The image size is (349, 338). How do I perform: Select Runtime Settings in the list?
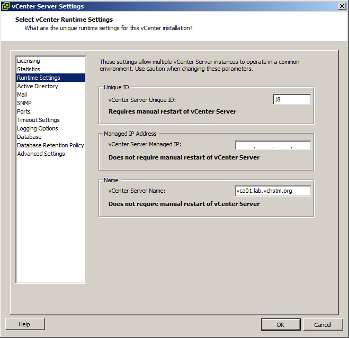coord(51,78)
